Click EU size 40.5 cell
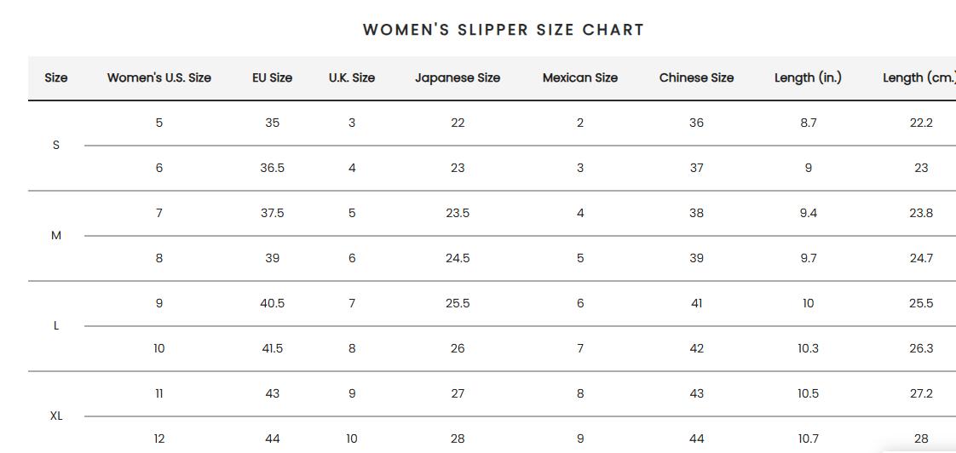The image size is (956, 453). coord(273,303)
